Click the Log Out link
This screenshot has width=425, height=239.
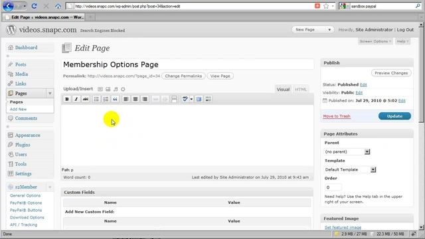[x=405, y=30]
